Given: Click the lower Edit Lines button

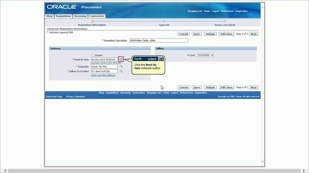Looking at the screenshot, I should (x=226, y=87).
